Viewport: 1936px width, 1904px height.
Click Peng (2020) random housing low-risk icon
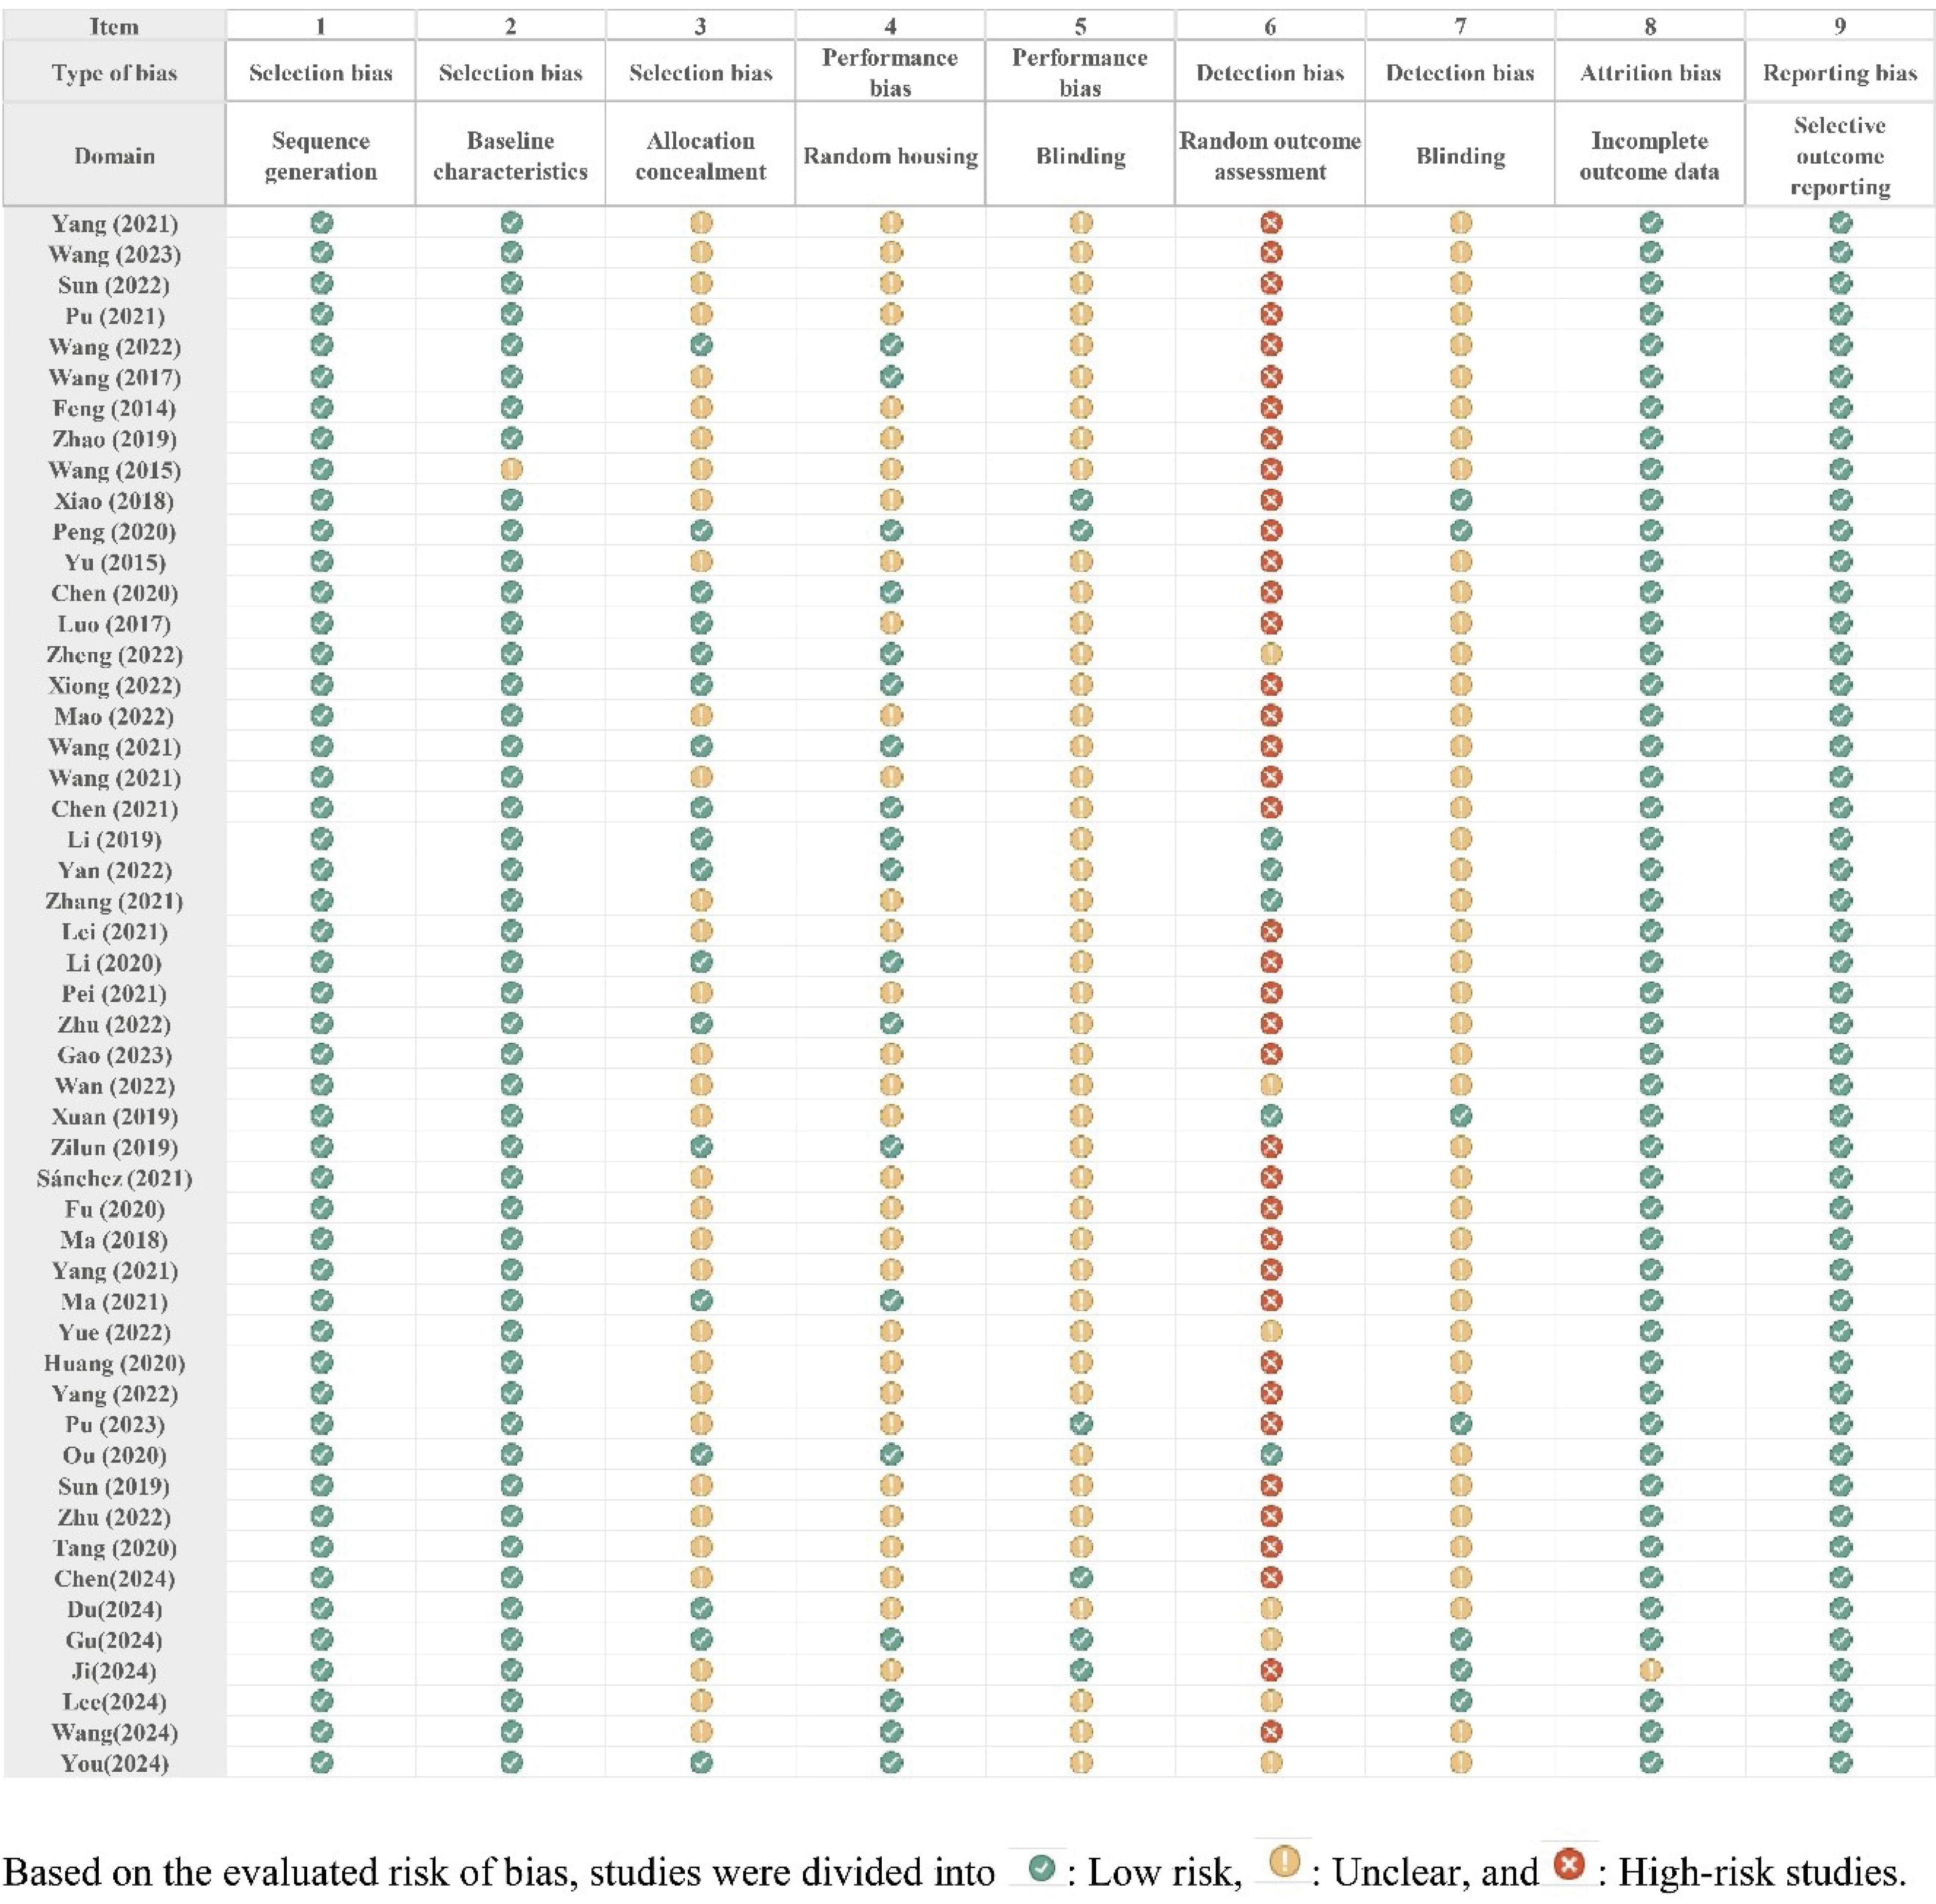[x=891, y=531]
